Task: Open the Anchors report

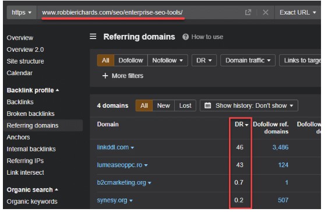Action: (19, 137)
